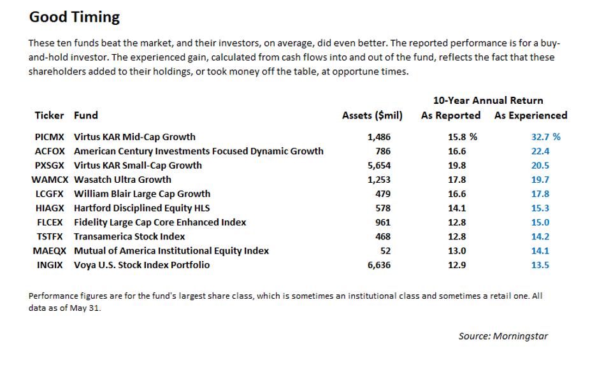The height and width of the screenshot is (372, 611).
Task: Click the ACFOX ticker symbol
Action: click(x=50, y=151)
